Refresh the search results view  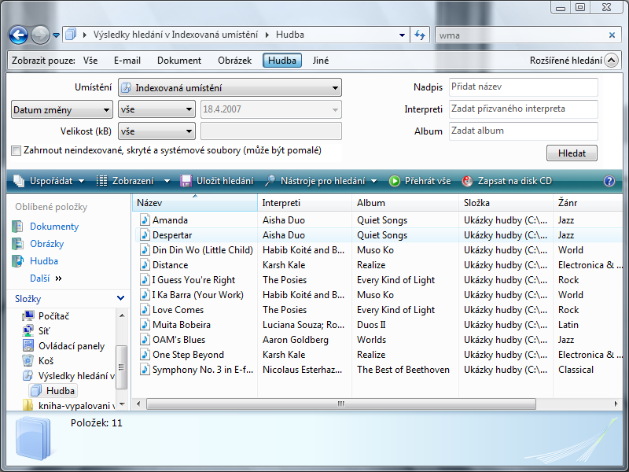pos(420,35)
